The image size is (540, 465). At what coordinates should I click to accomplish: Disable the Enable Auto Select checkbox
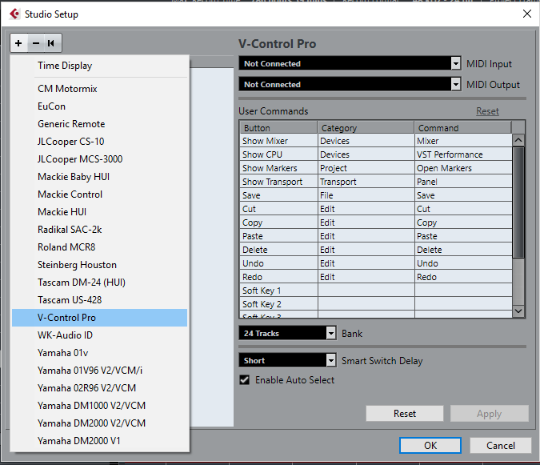click(245, 380)
